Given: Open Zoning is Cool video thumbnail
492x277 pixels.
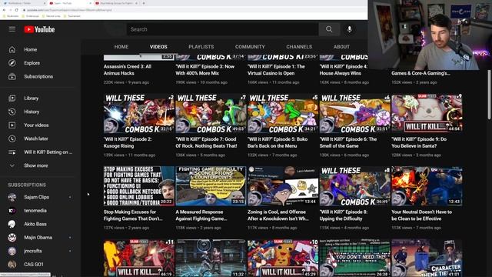Looking at the screenshot, I should coord(283,186).
